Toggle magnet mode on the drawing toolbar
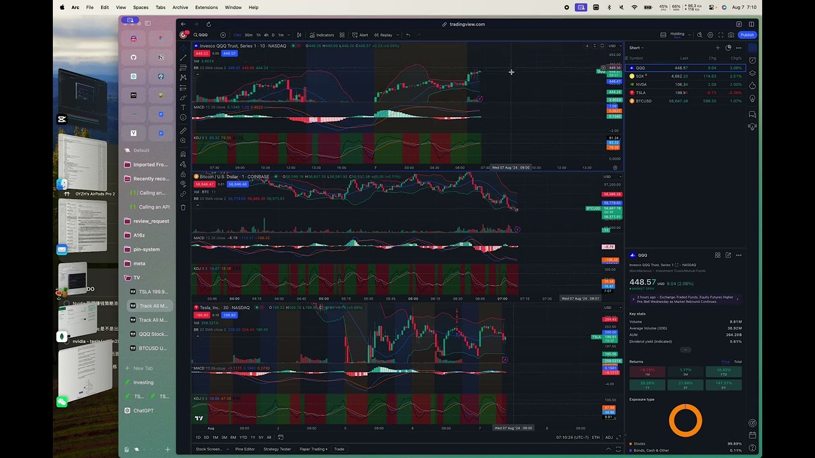The height and width of the screenshot is (458, 815). pos(183,154)
